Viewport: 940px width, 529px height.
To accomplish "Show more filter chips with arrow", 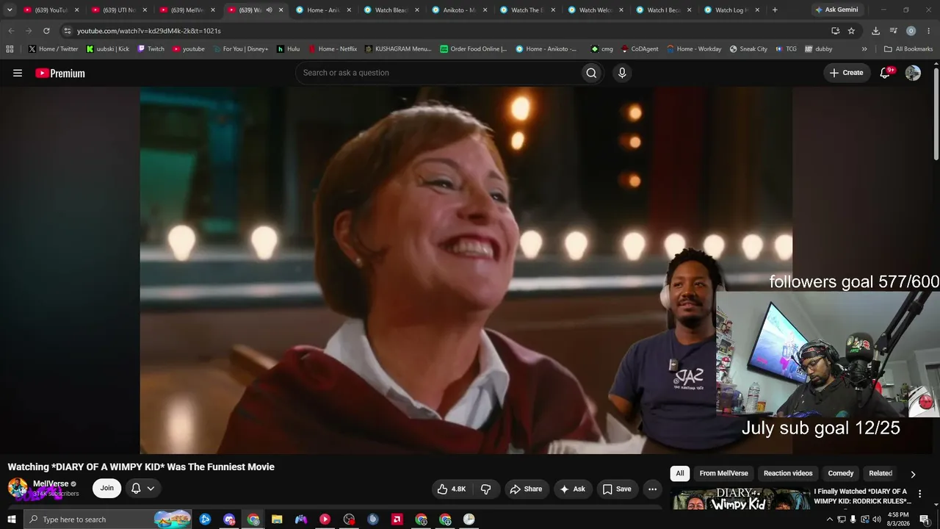I will (913, 474).
